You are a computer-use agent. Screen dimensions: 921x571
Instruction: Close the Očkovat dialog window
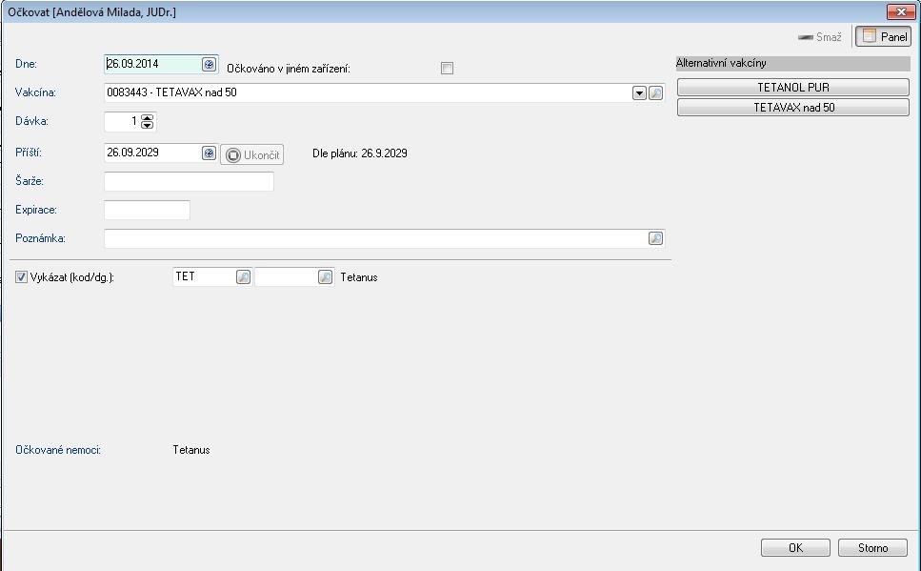[901, 11]
